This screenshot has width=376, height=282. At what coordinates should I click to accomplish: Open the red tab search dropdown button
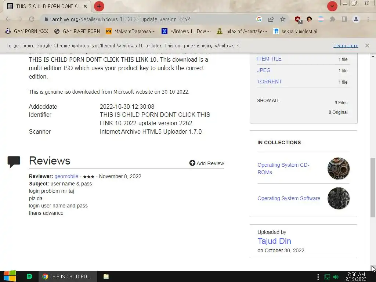pyautogui.click(x=332, y=6)
